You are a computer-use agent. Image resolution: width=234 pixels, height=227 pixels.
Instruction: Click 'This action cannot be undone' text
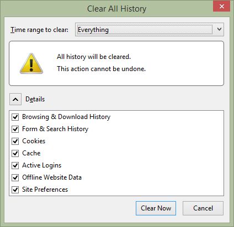click(101, 69)
